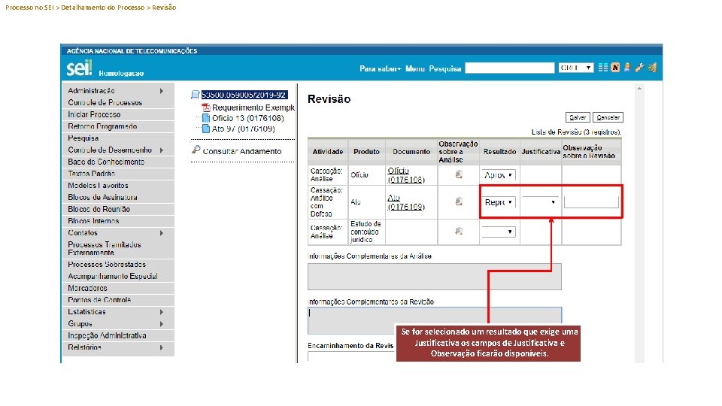Click Processo no SEI breadcrumb
Viewport: 722px width, 406px height.
pyautogui.click(x=29, y=8)
